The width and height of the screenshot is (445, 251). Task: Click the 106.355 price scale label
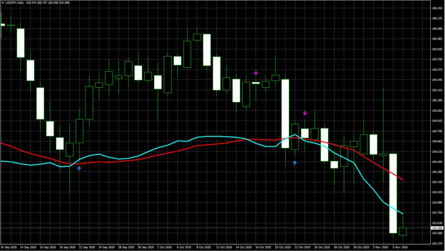coord(437,8)
